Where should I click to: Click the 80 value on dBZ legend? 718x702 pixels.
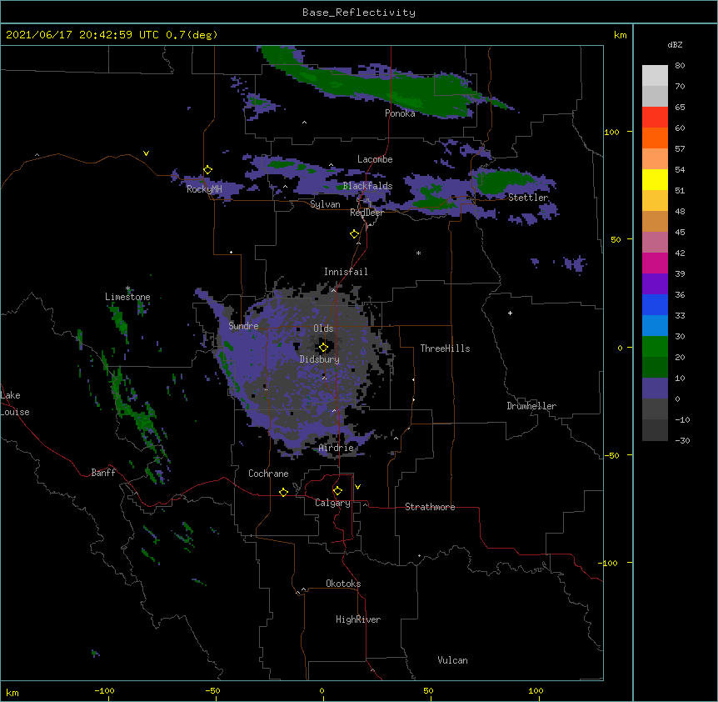point(680,66)
